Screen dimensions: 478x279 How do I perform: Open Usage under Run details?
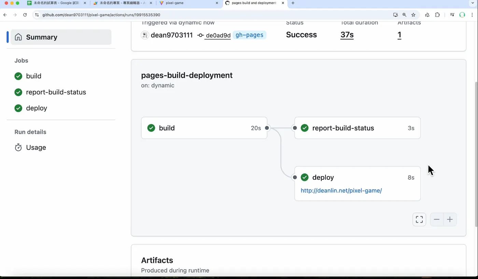tap(36, 147)
